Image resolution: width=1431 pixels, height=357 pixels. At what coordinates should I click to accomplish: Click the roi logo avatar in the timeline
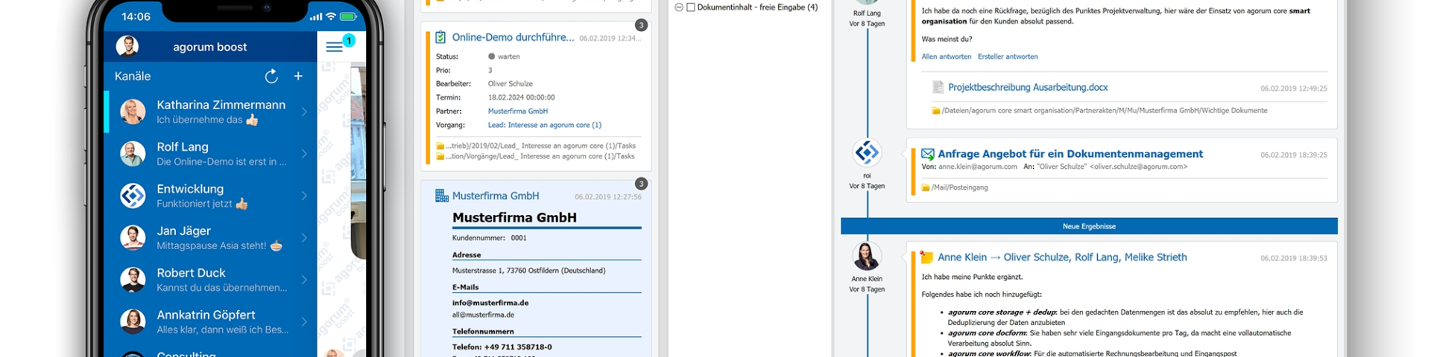pyautogui.click(x=867, y=153)
